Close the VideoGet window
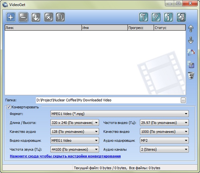 pos(190,3)
